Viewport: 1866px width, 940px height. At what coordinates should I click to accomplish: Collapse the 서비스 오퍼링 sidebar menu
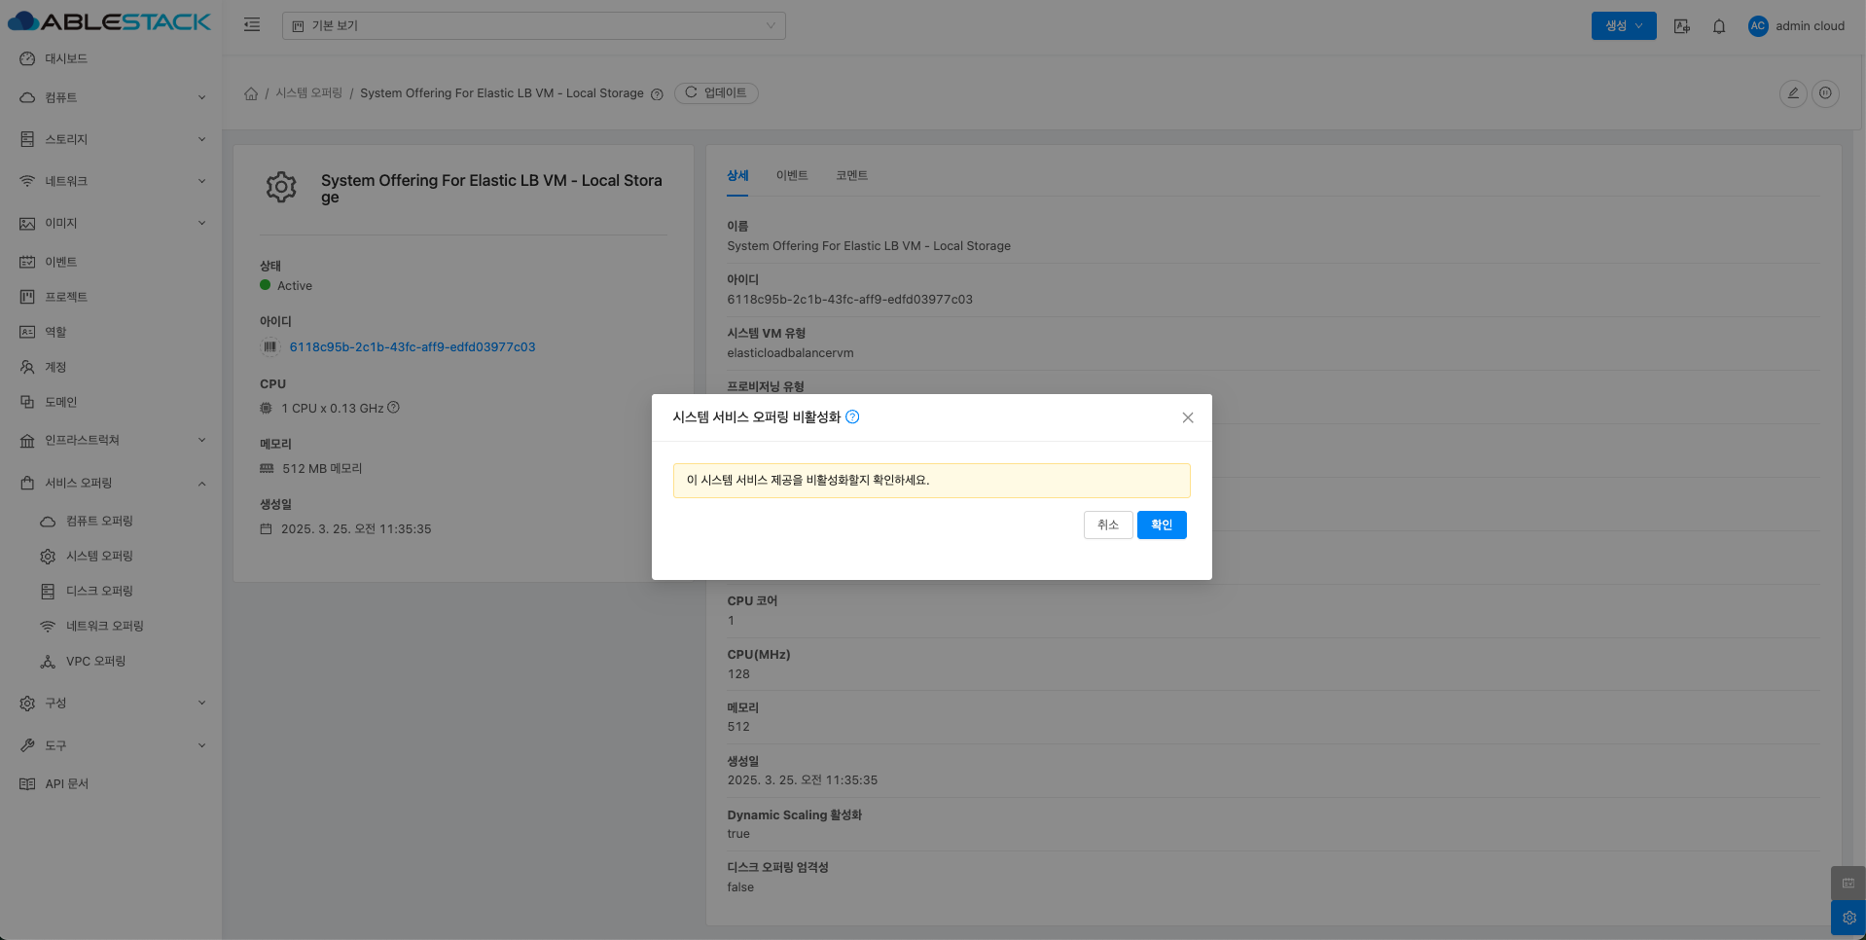pyautogui.click(x=111, y=483)
